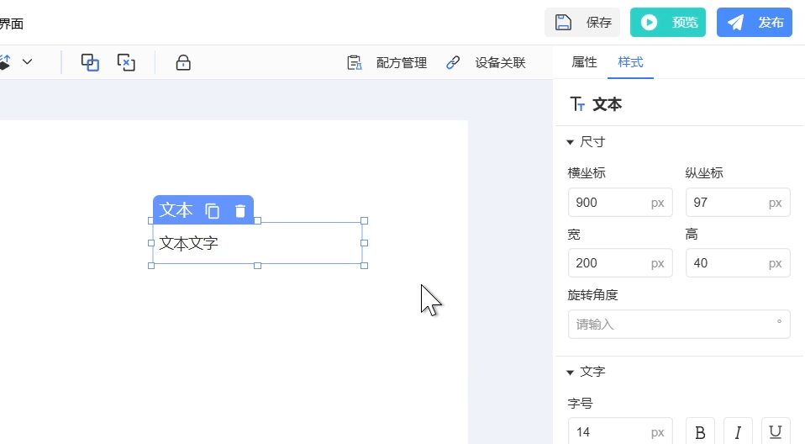The height and width of the screenshot is (444, 805).
Task: Click the group/combine layers icon in toolbar
Action: (90, 62)
